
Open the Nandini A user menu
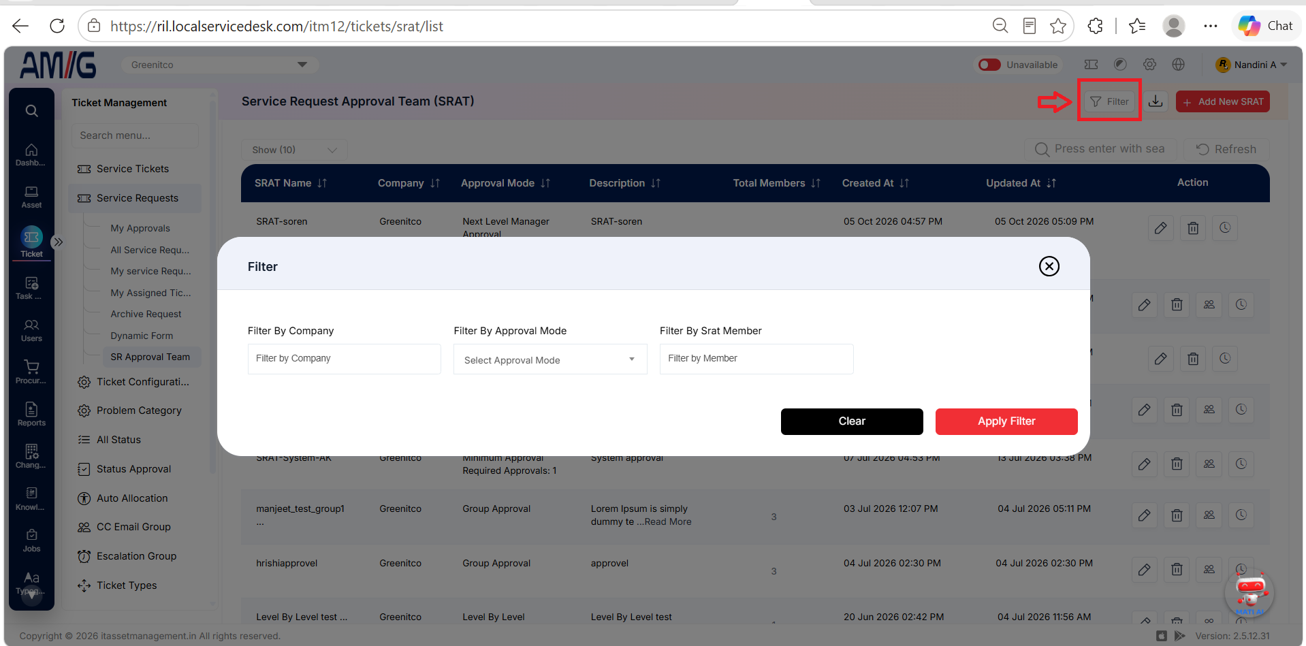pyautogui.click(x=1251, y=65)
